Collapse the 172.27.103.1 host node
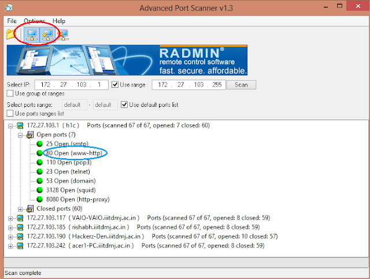Viewport: 370px width, 279px height. (10, 126)
